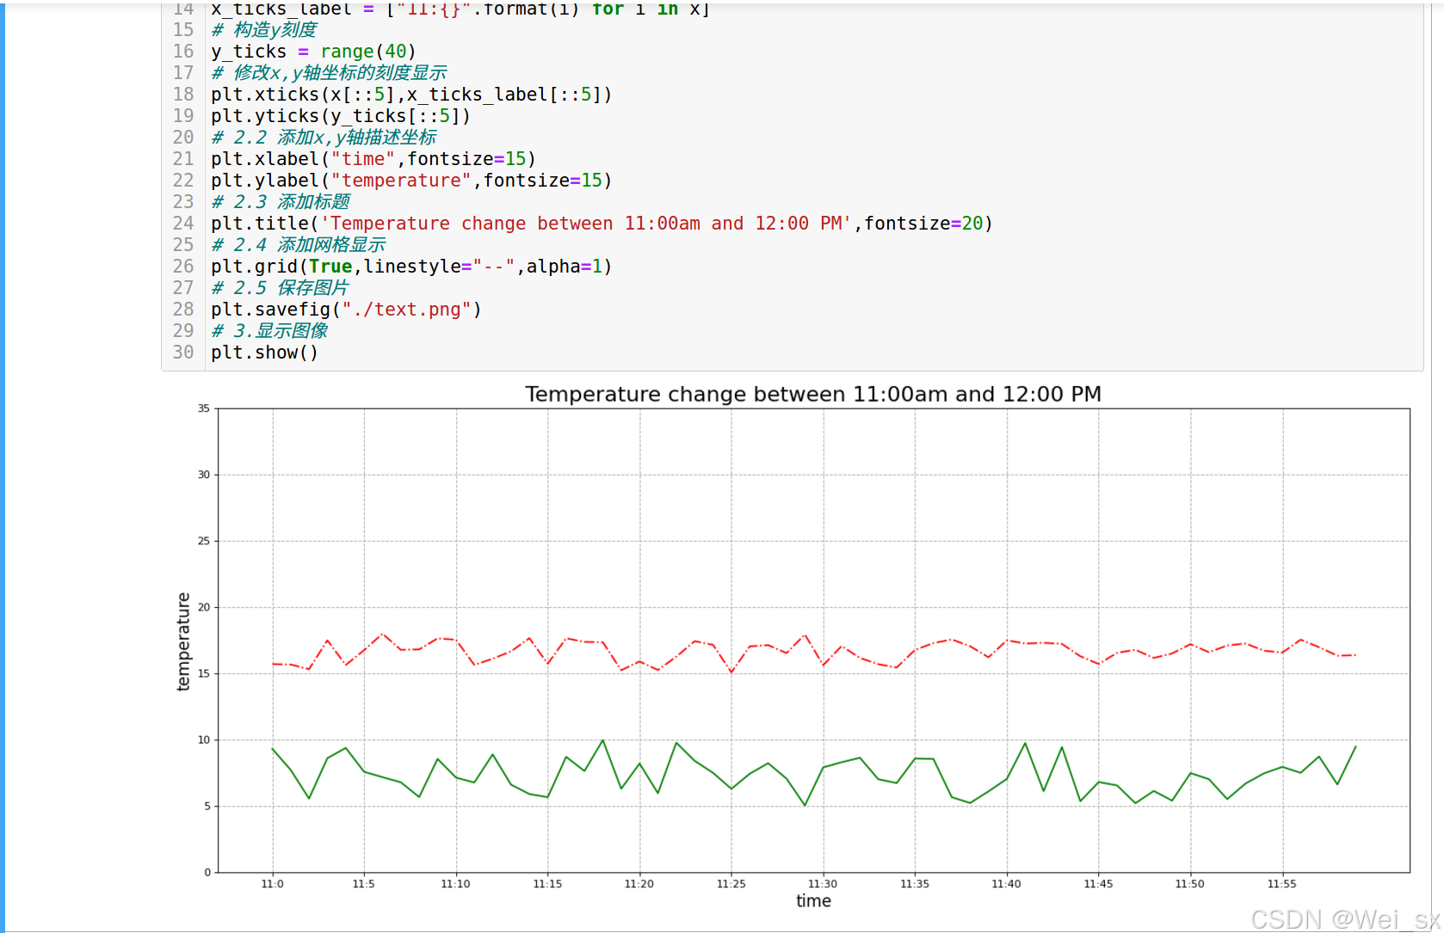Click the comment on line 15
Screen dimensions: 1444x945
(x=264, y=30)
